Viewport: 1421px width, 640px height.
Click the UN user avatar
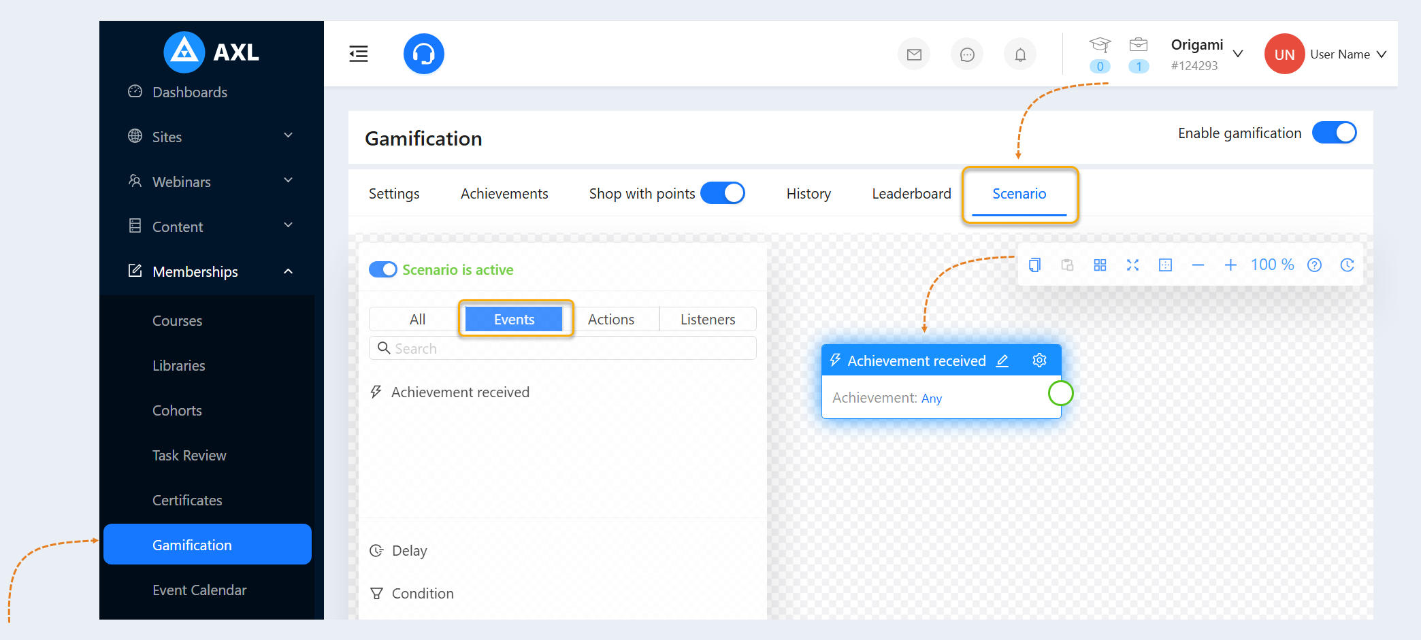click(1284, 54)
